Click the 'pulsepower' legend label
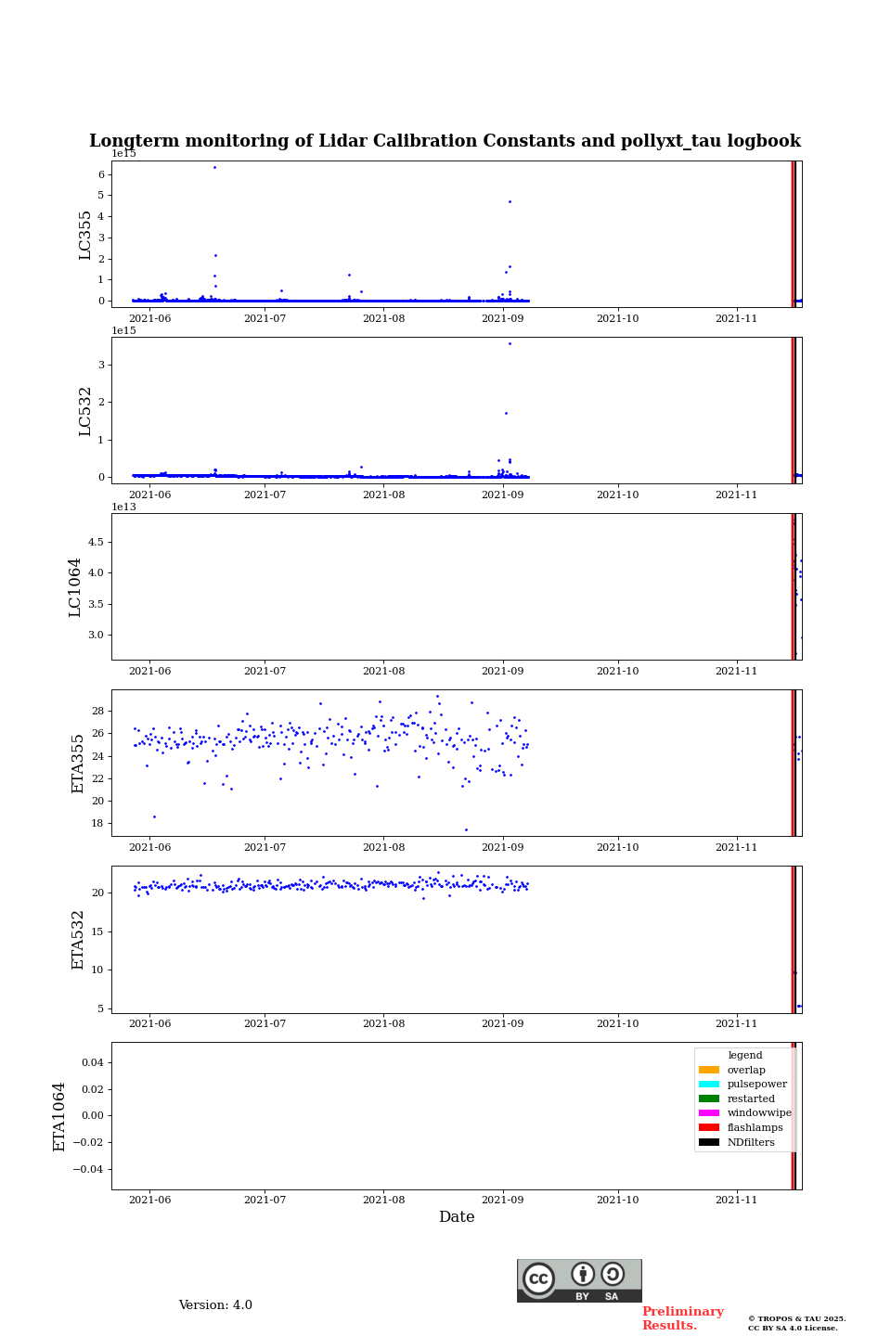The height and width of the screenshot is (1336, 891). [757, 1085]
